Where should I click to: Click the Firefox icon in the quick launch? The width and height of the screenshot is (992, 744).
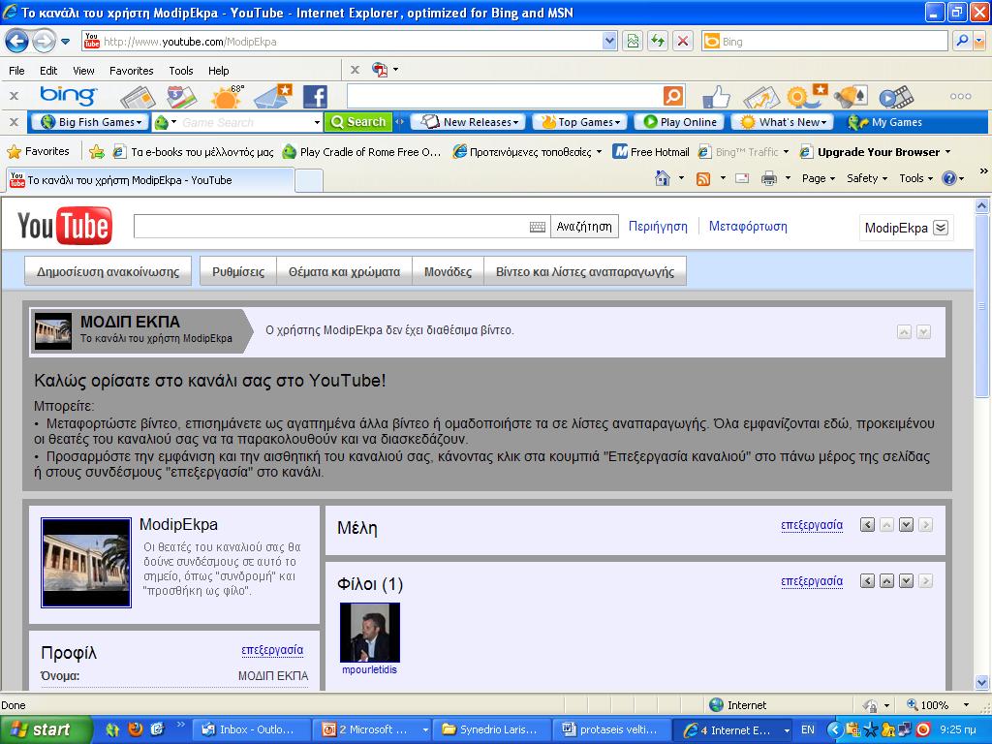click(135, 729)
